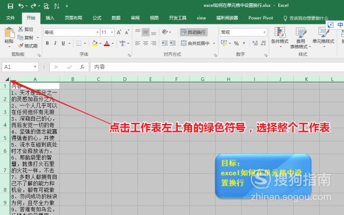Open the font group dialog launcher

129,56
